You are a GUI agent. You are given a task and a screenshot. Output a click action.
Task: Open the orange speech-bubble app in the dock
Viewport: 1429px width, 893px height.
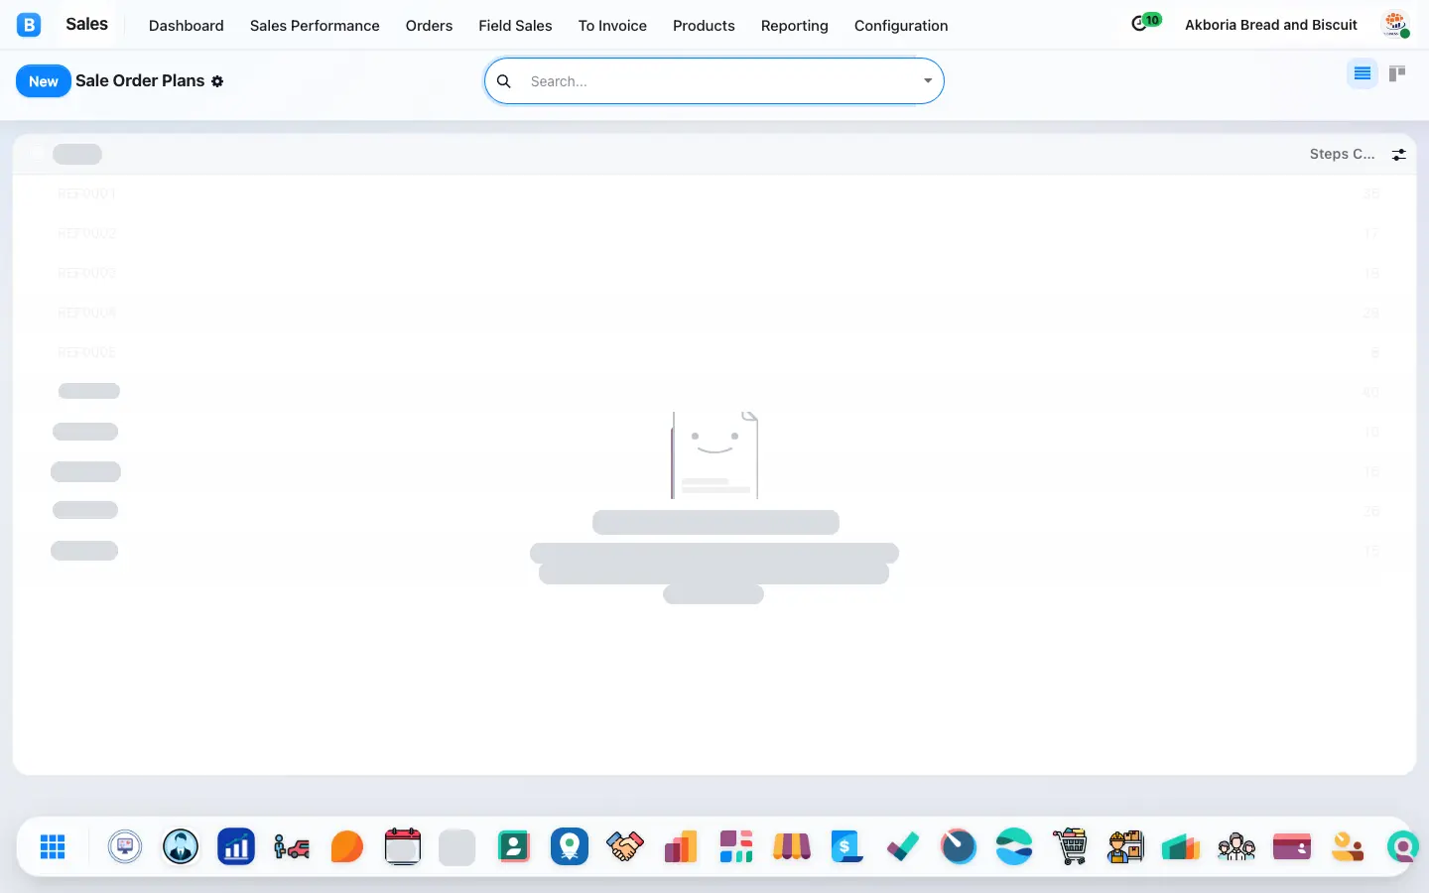[x=347, y=846]
